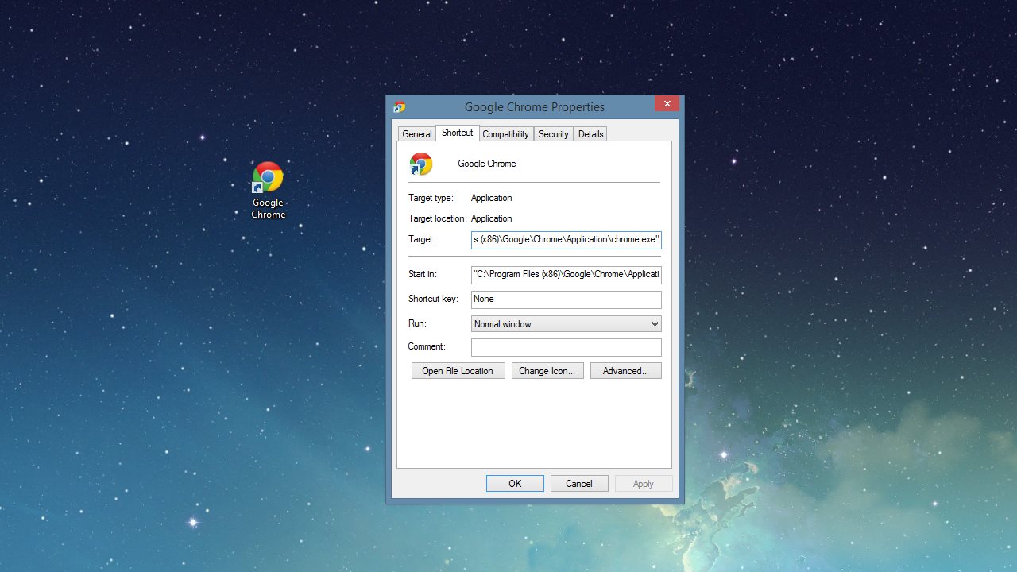Click the Chrome shortcut icon inside the Shortcut tab
Image resolution: width=1017 pixels, height=572 pixels.
pos(421,164)
